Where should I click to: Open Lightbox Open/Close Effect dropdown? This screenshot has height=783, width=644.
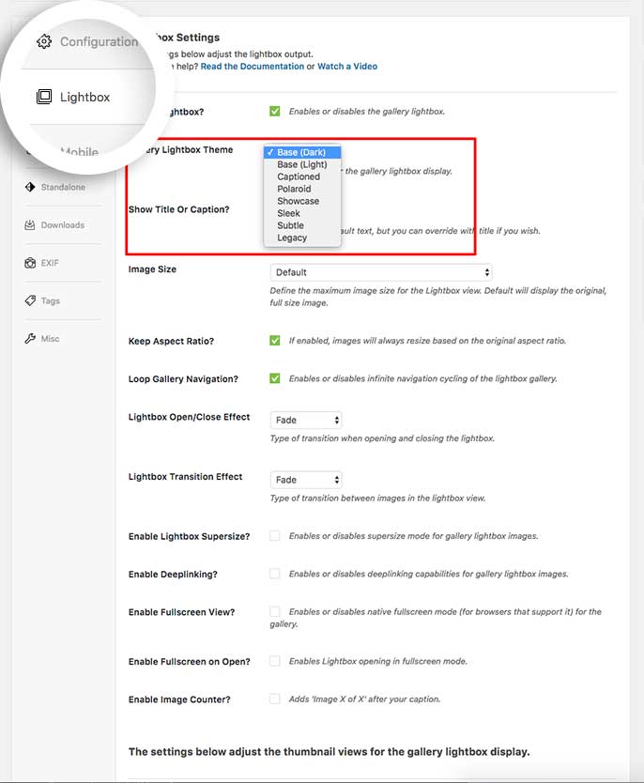[x=306, y=420]
